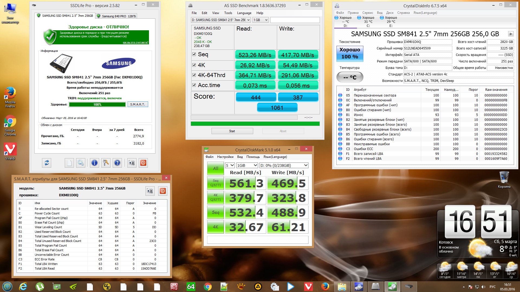Expand the 1GiB test size dropdown
Viewport: 520px width, 292px height.
point(247,165)
